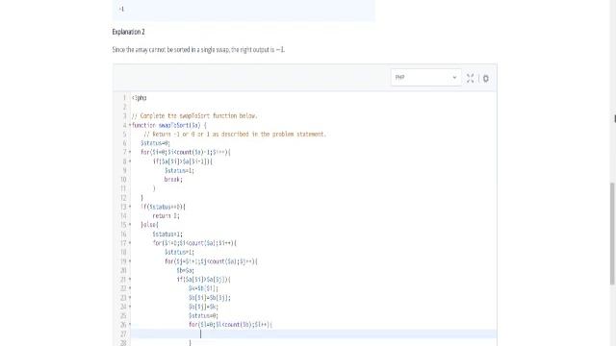This screenshot has width=616, height=346.
Task: Collapse the else block at line 15
Action: pyautogui.click(x=130, y=225)
